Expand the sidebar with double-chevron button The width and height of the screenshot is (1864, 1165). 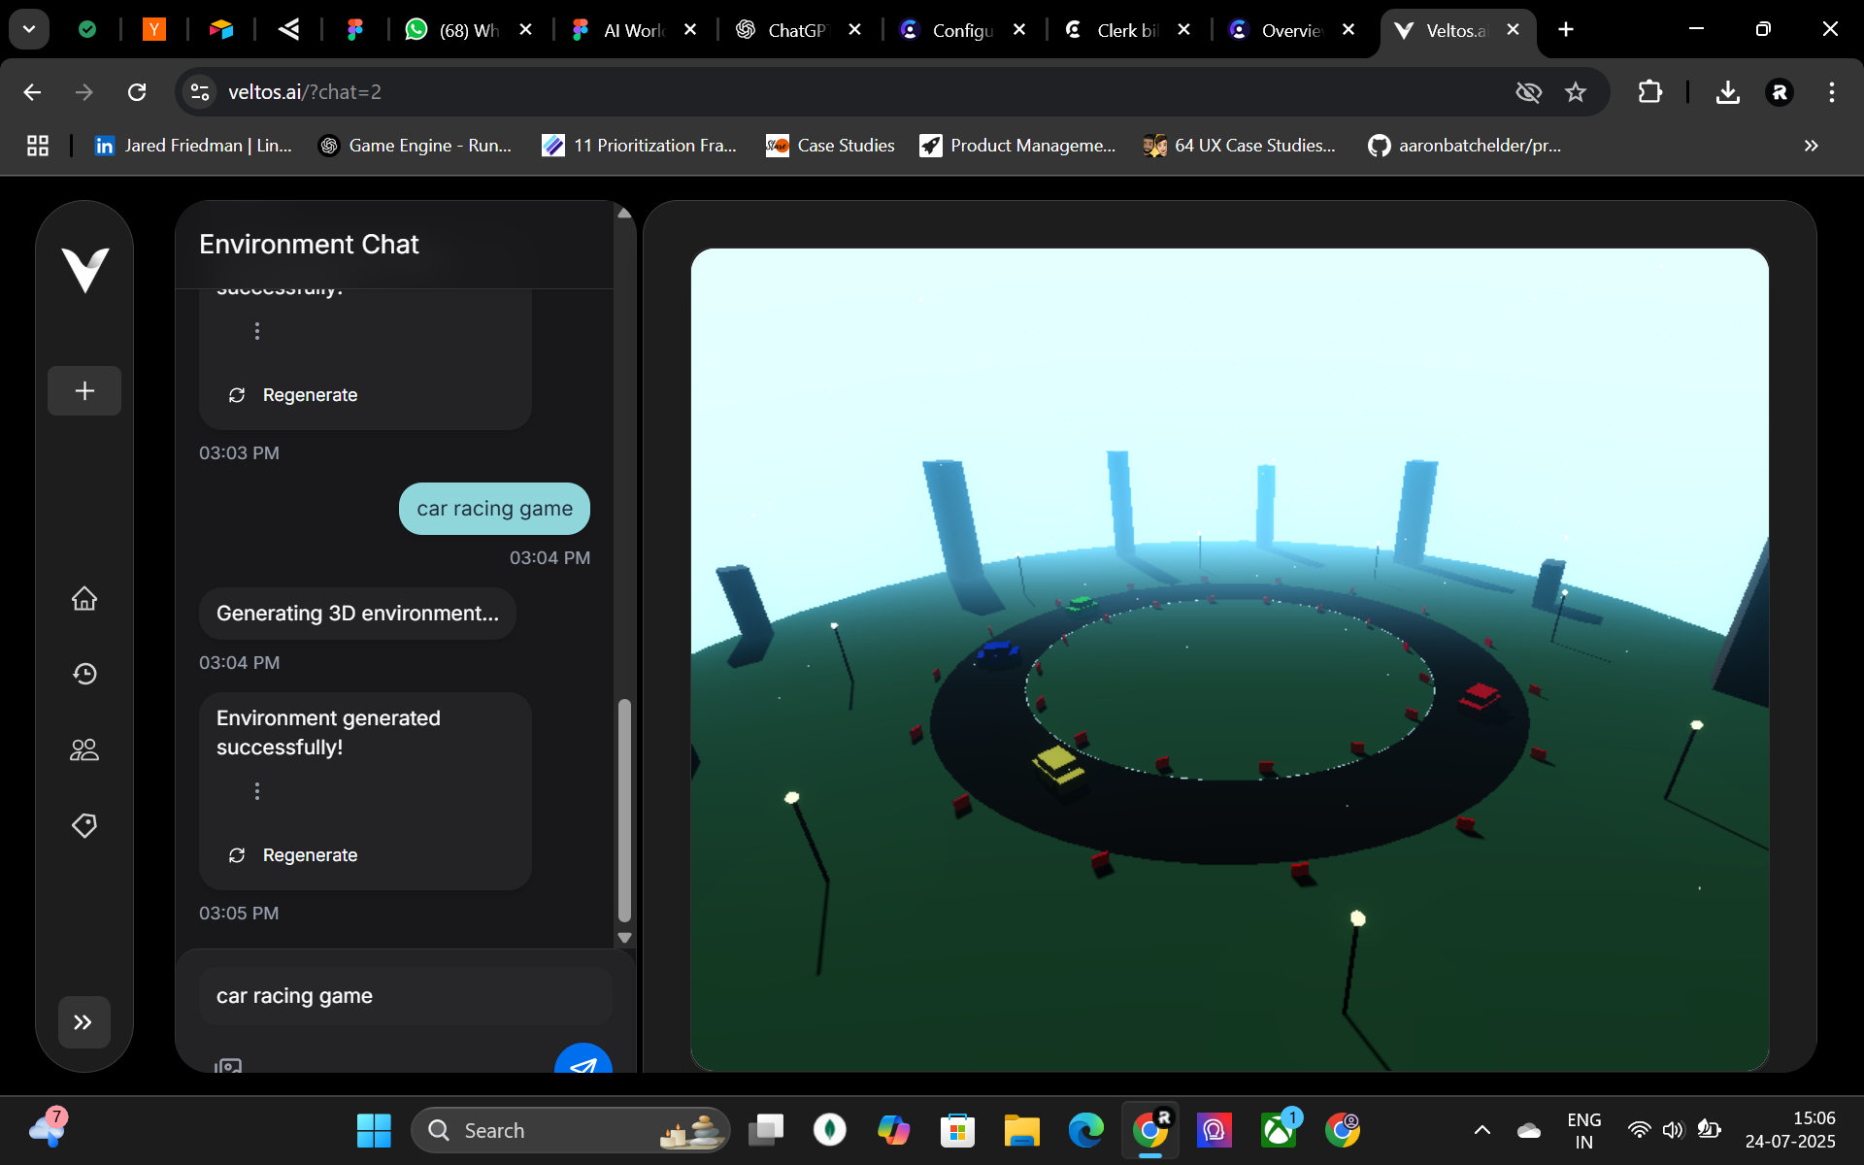(83, 1021)
